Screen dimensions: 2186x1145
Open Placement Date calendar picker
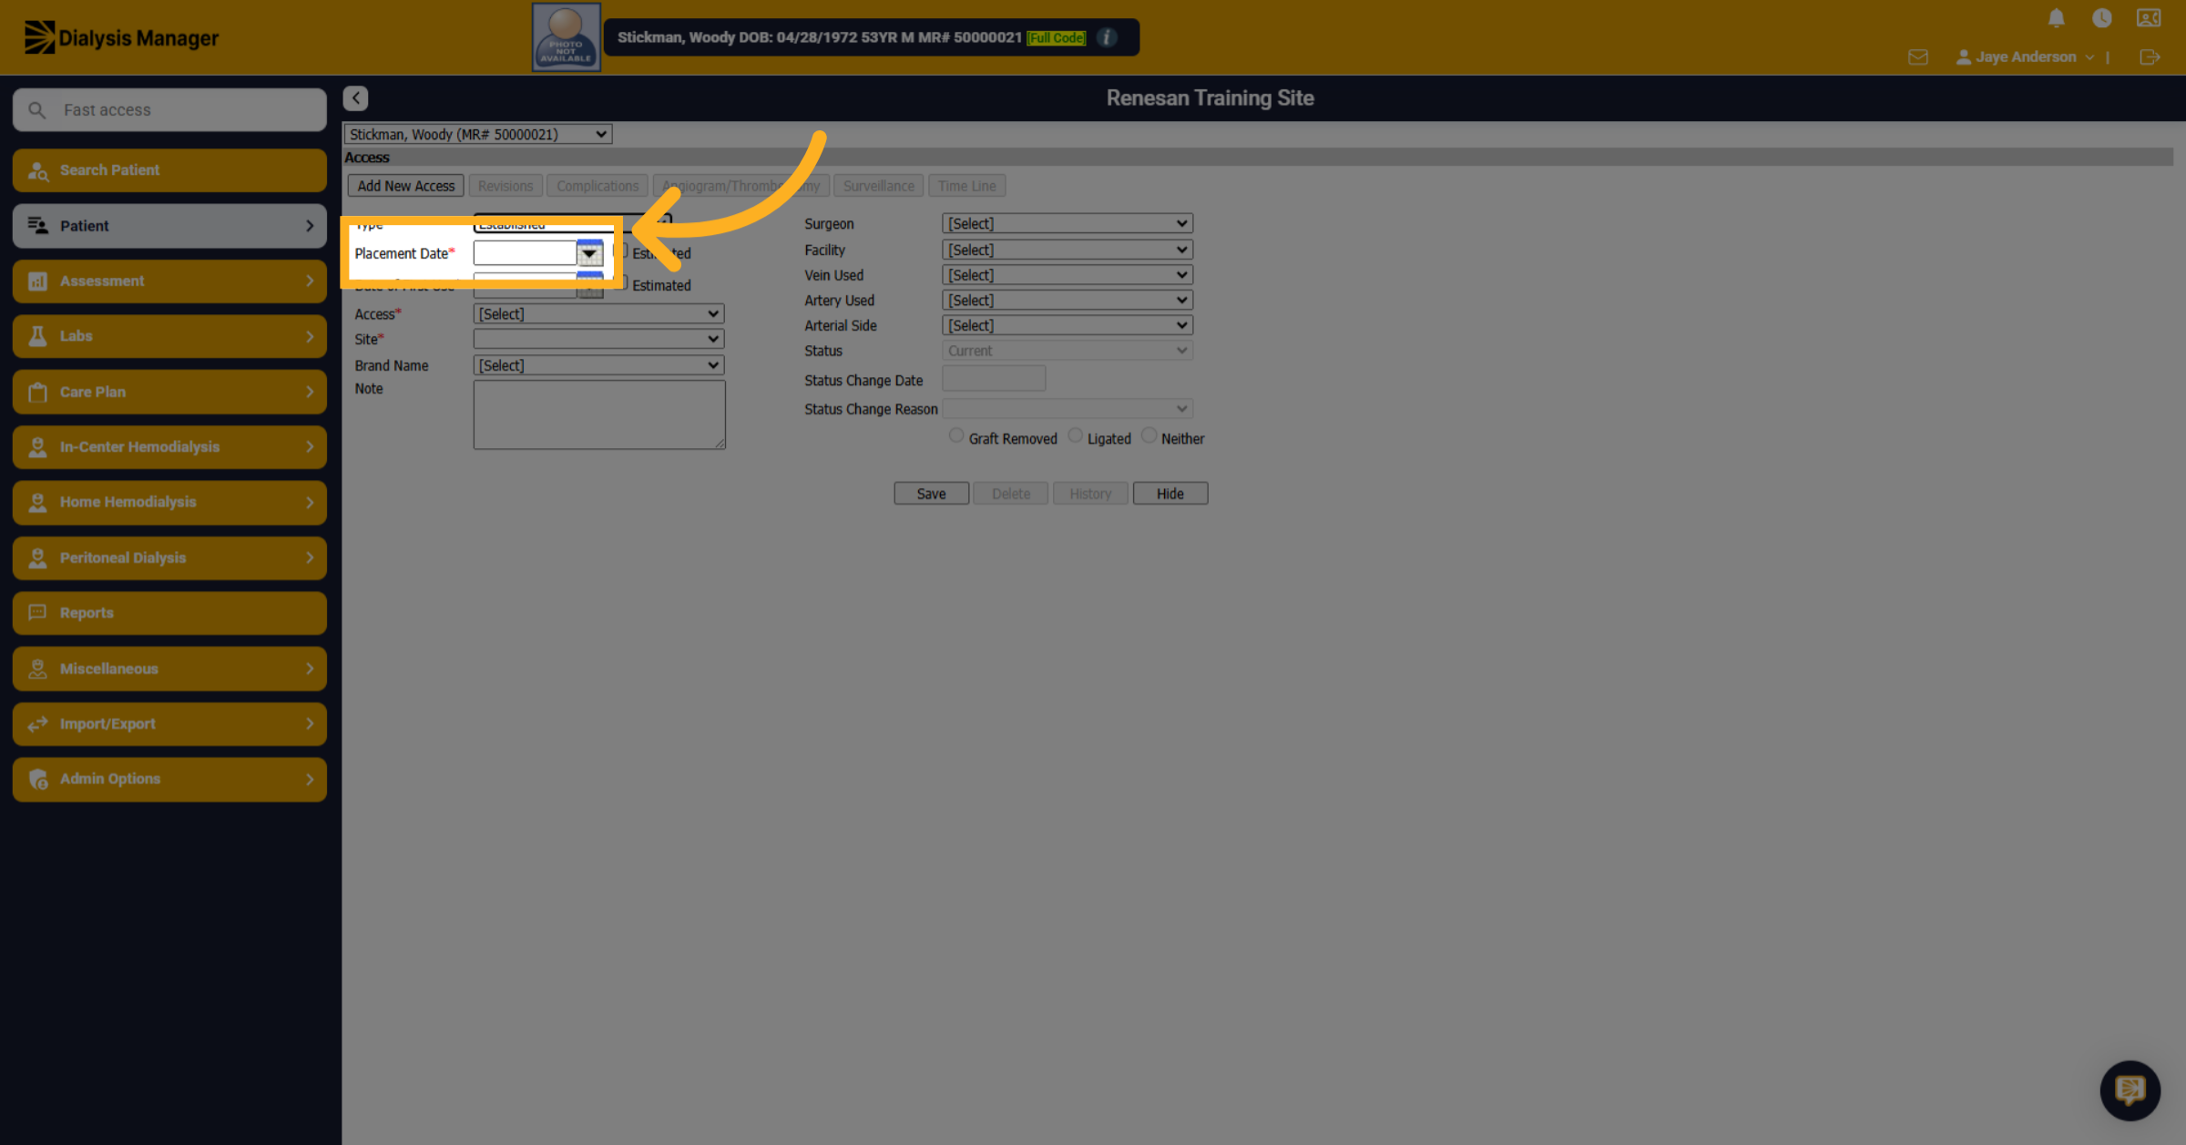coord(589,253)
